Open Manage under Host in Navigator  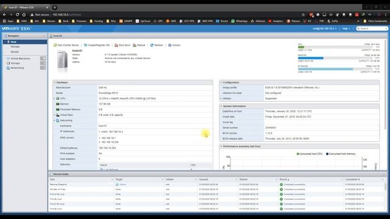click(x=15, y=47)
